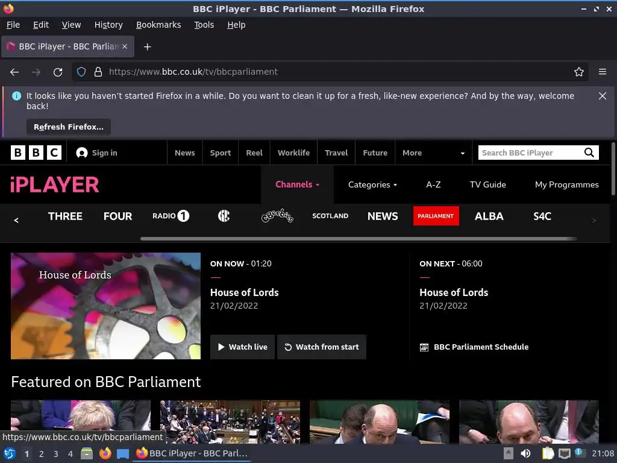
Task: Close the BBC iPlayer tab
Action: pos(125,46)
